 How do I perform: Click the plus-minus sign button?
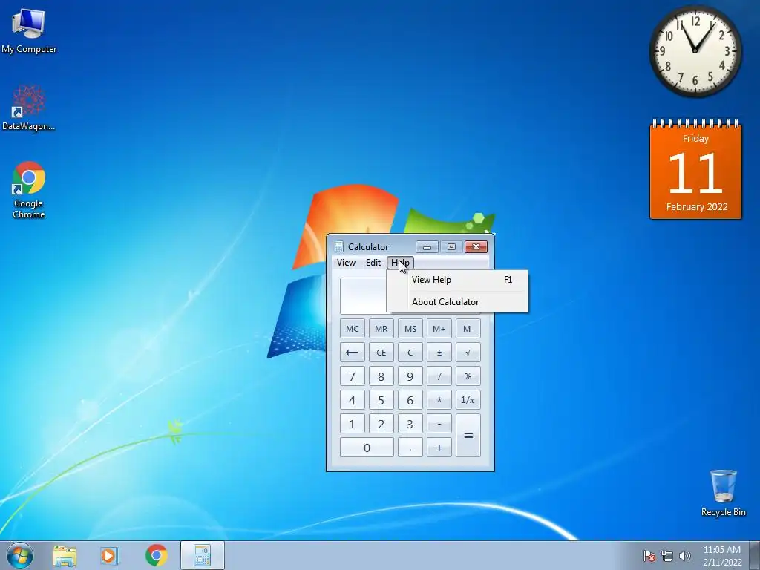click(439, 353)
